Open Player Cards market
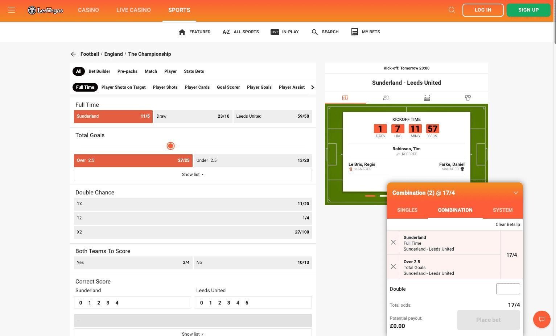Viewport: 556px width, 336px height. coord(197,87)
